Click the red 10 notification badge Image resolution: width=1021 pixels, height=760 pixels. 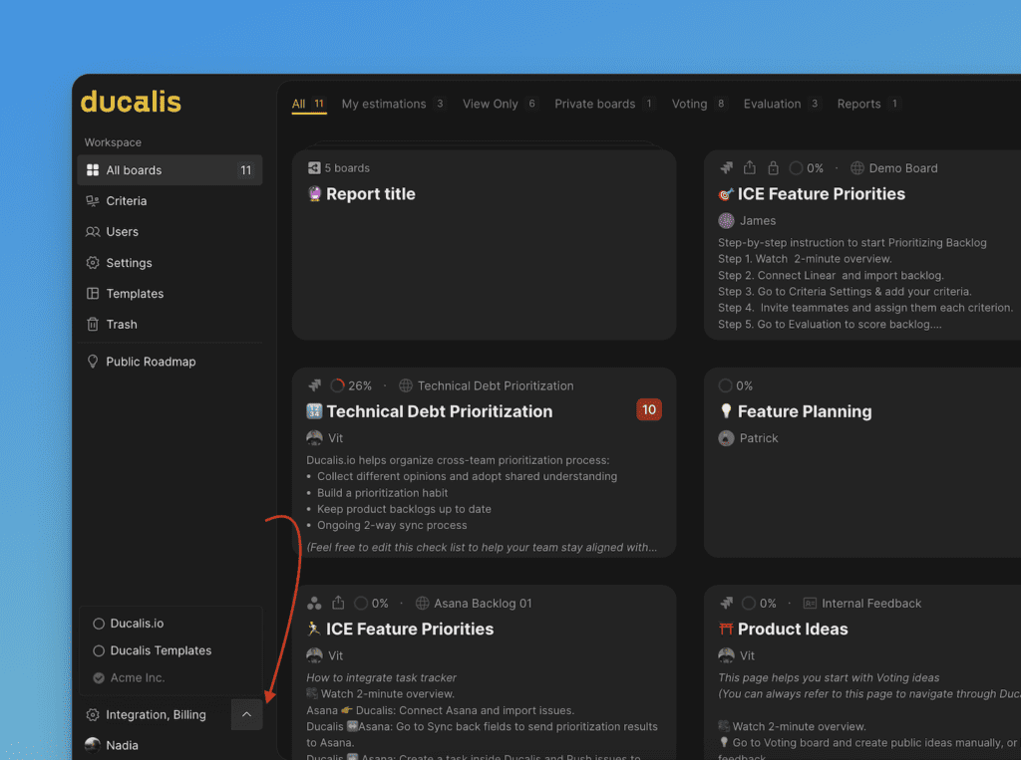(x=648, y=409)
